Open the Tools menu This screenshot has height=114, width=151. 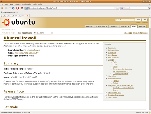[x=34, y=4]
